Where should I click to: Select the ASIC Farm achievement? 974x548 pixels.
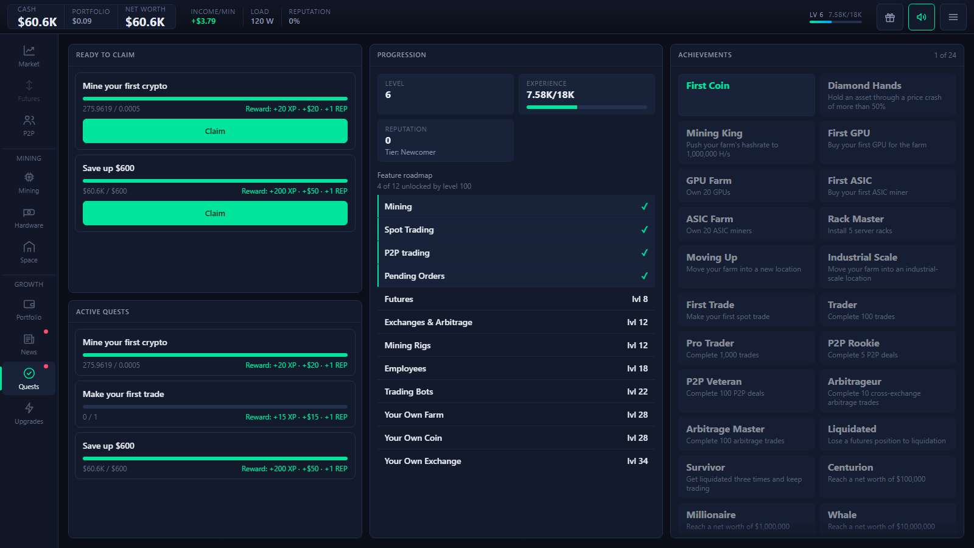coord(746,223)
